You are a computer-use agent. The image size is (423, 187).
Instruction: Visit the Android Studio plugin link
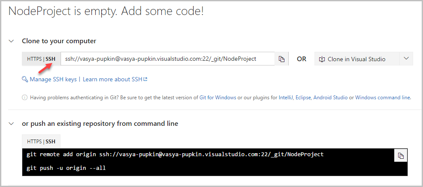[x=330, y=98]
